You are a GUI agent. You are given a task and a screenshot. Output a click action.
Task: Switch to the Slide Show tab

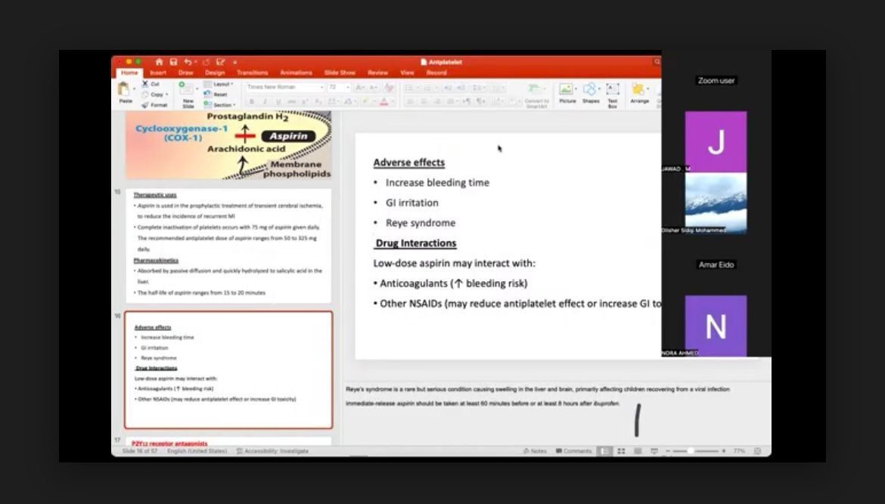(x=340, y=73)
